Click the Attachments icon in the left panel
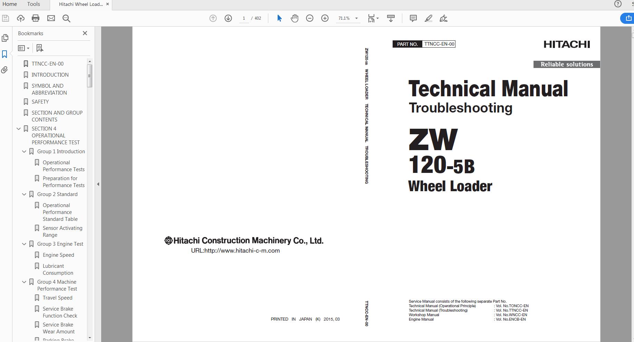Viewport: 634px width, 342px height. coord(5,70)
